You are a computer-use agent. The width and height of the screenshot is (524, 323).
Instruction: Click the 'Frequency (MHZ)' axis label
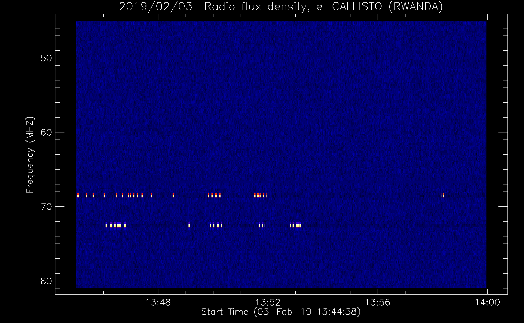(30, 155)
